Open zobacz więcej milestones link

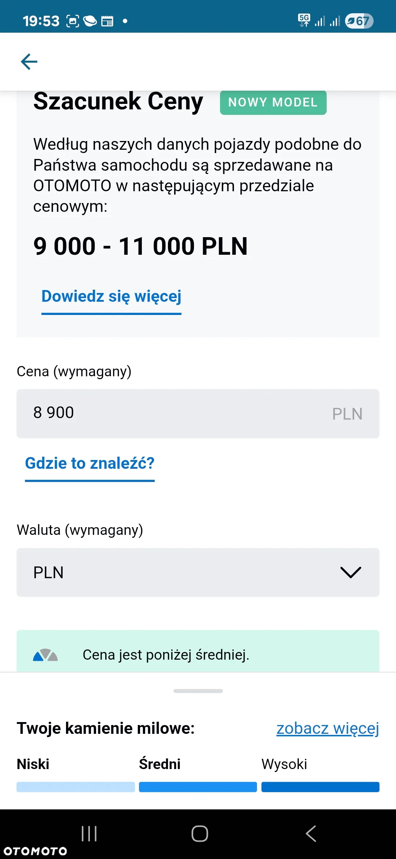[x=328, y=729]
